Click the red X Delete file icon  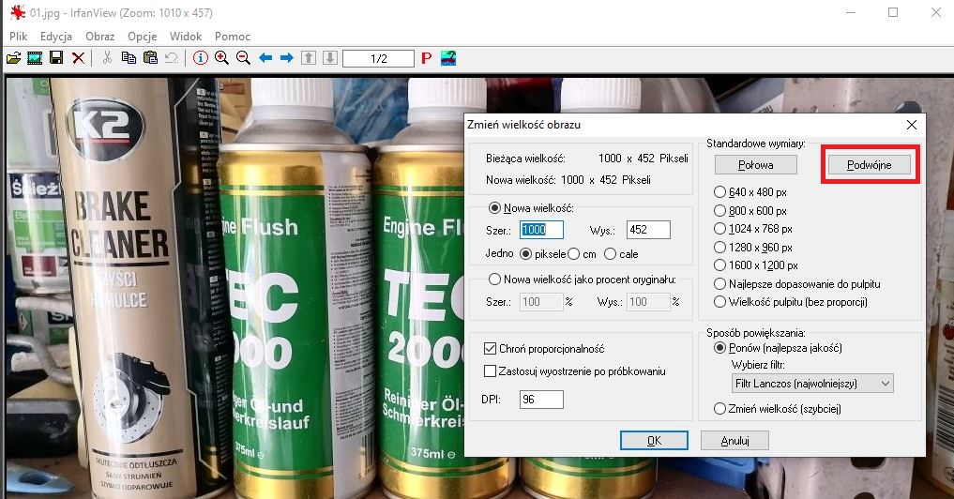point(78,58)
